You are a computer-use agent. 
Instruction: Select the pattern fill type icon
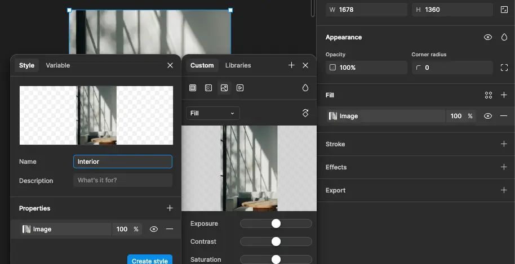pyautogui.click(x=208, y=88)
